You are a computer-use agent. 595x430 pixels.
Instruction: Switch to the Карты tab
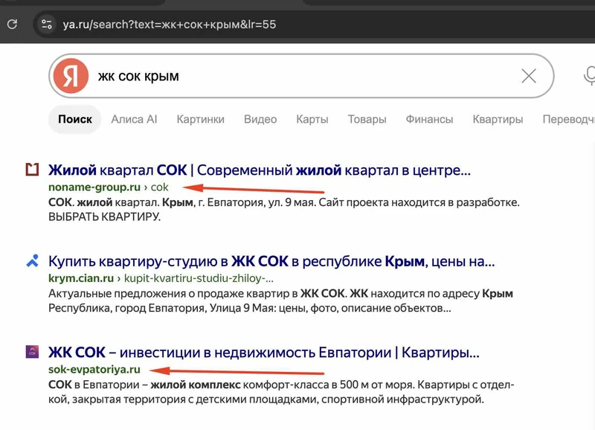[x=312, y=119]
